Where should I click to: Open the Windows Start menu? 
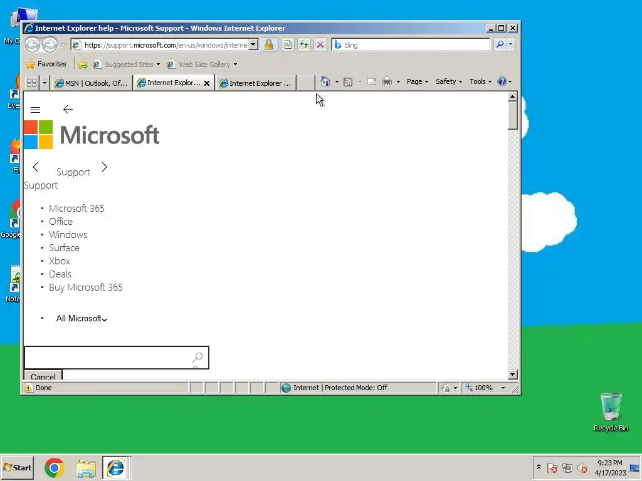point(17,467)
